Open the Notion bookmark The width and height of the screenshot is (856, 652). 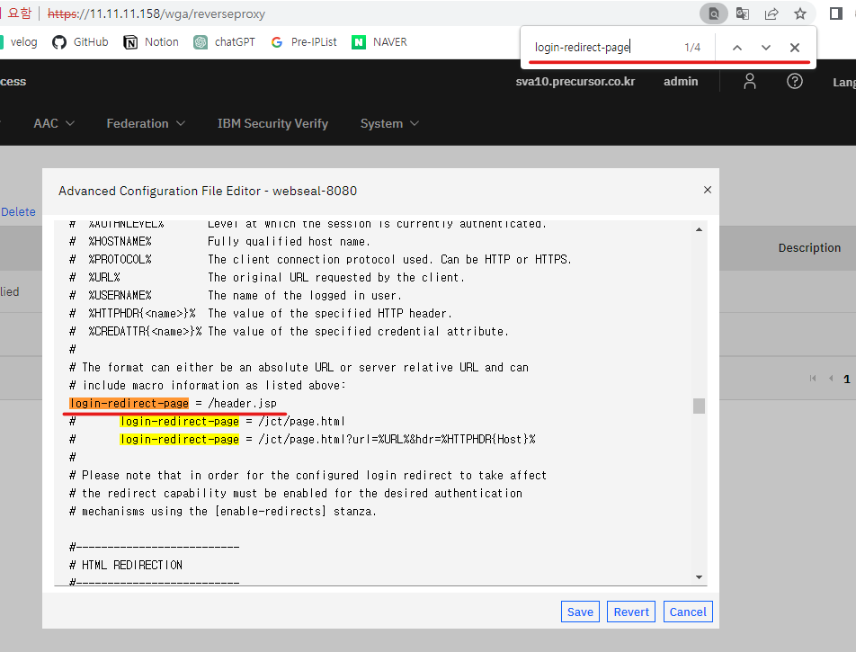click(x=151, y=42)
